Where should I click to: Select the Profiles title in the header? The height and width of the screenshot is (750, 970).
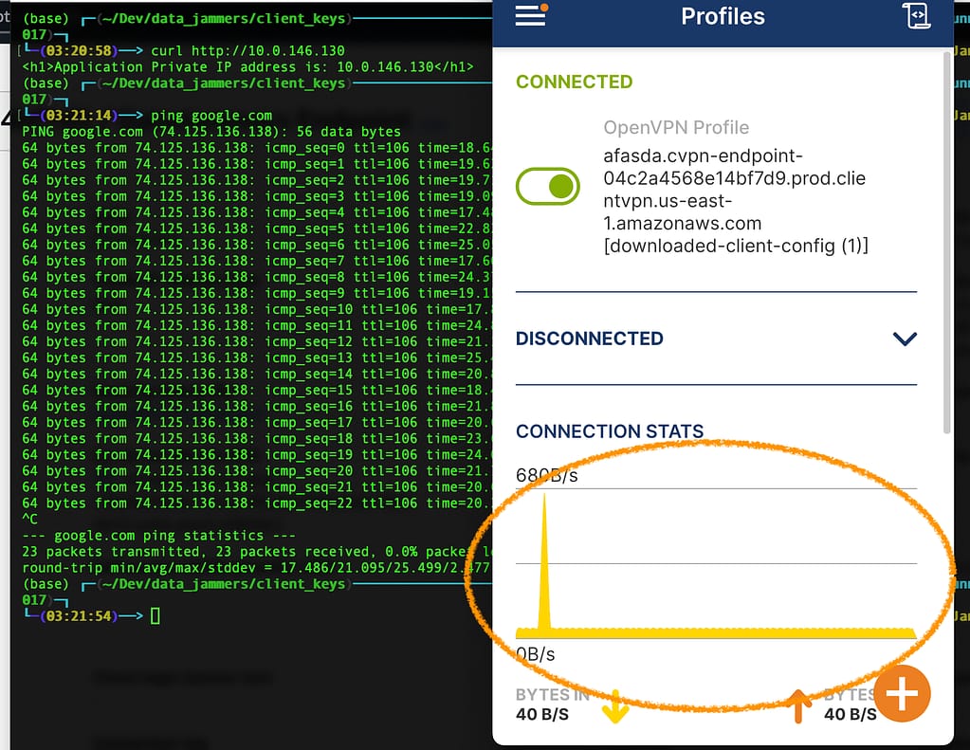coord(723,16)
